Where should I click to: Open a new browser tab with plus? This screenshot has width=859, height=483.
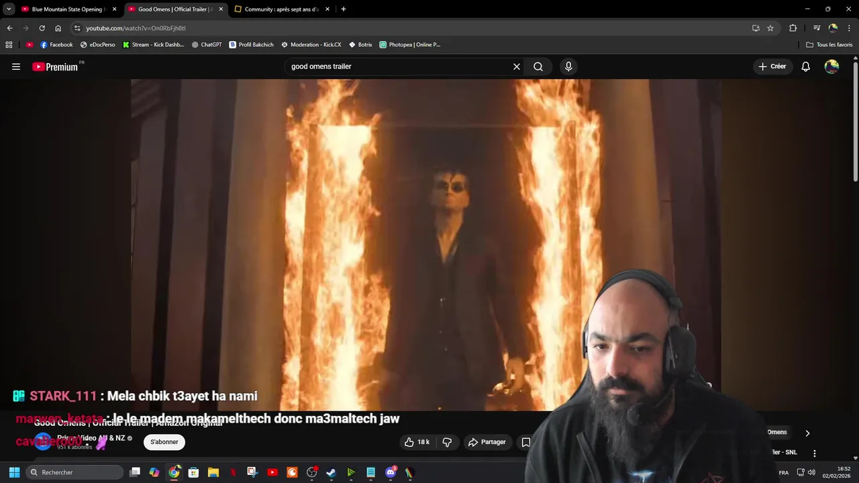point(344,9)
